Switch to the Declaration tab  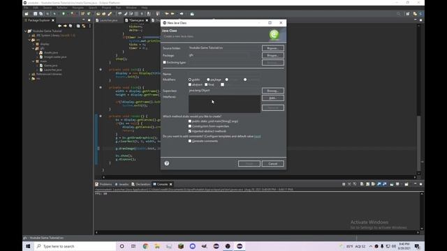[141, 184]
